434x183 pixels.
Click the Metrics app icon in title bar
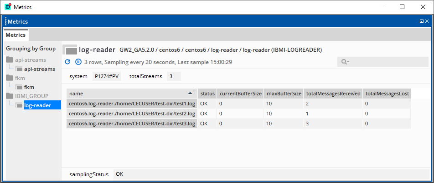click(x=8, y=7)
